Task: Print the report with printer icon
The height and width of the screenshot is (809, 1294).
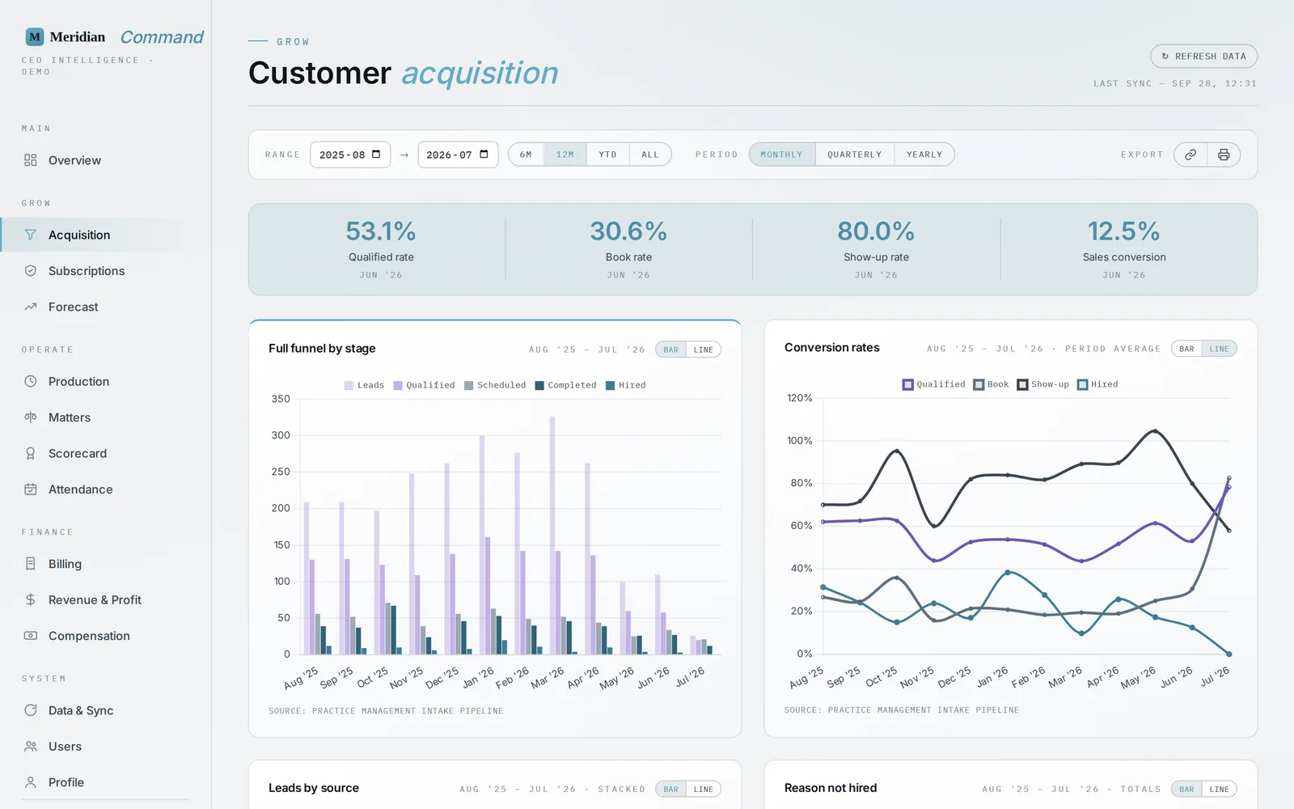Action: pos(1224,155)
